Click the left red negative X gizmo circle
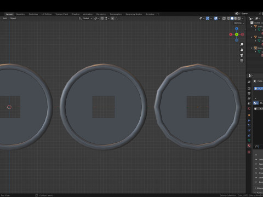This screenshot has height=197, width=263. [x=231, y=34]
